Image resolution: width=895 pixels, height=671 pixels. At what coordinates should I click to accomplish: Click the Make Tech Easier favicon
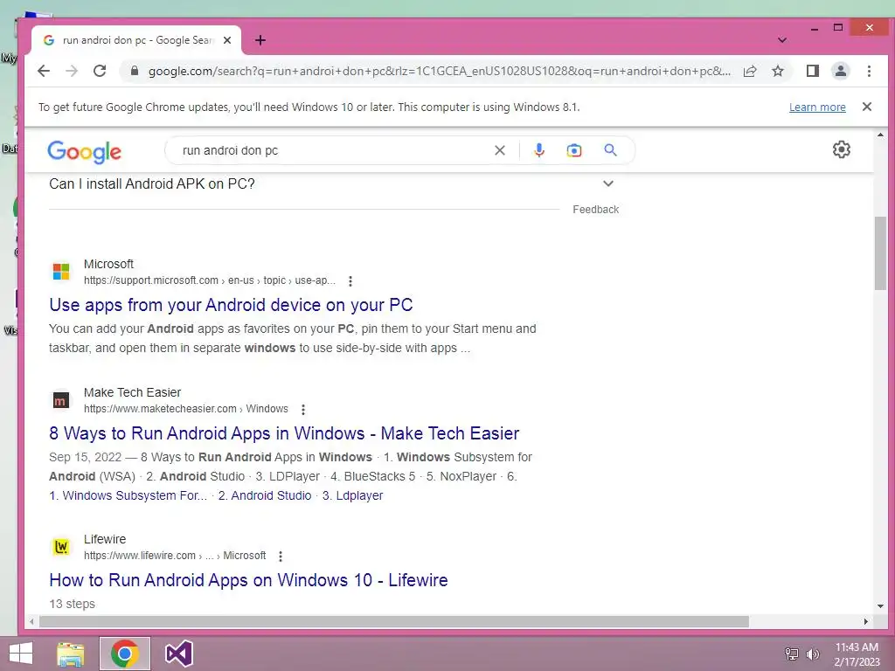[61, 400]
